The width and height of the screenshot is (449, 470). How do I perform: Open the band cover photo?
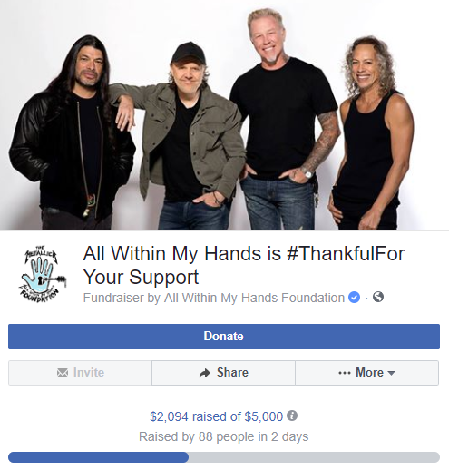tap(224, 115)
